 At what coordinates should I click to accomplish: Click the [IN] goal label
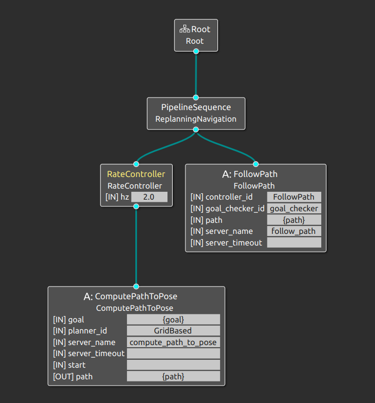[68, 320]
